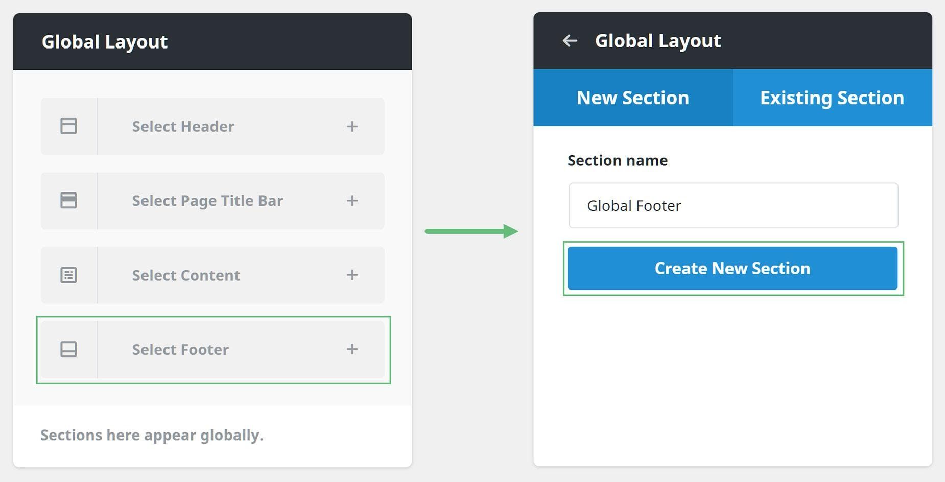Click the Global Layout title on left panel
The height and width of the screenshot is (482, 945).
[105, 42]
